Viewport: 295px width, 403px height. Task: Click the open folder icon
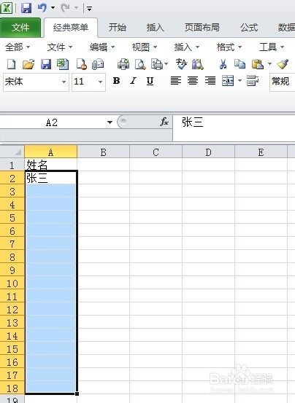pyautogui.click(x=28, y=64)
